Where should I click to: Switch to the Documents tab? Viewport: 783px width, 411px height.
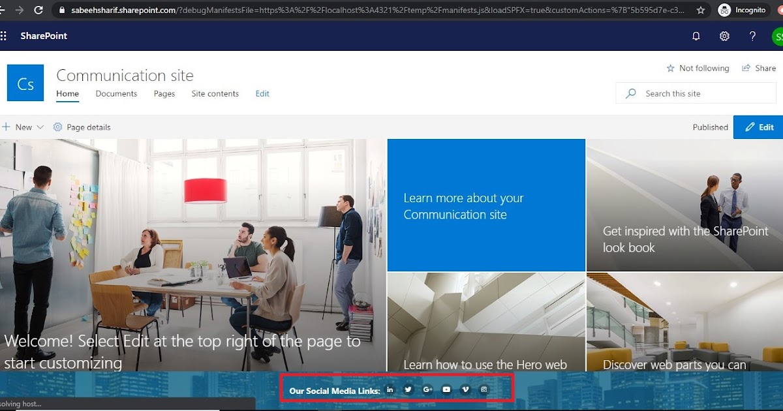[115, 94]
